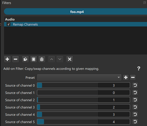Image resolution: width=147 pixels, height=126 pixels.
Task: Click the Source of channel 0 label
Action: [20, 85]
